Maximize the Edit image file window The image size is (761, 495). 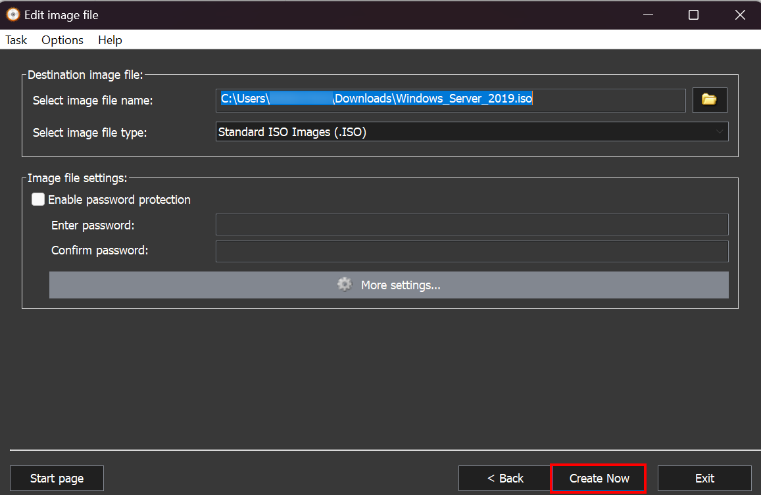click(x=693, y=14)
